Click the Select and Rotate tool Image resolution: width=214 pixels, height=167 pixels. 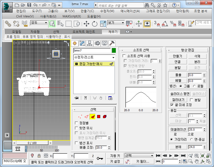pos(95,24)
